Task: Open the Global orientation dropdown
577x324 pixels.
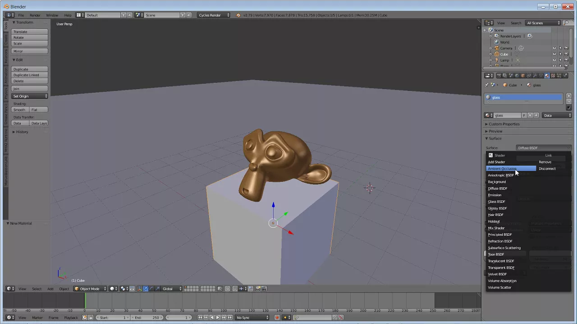Action: click(x=172, y=288)
